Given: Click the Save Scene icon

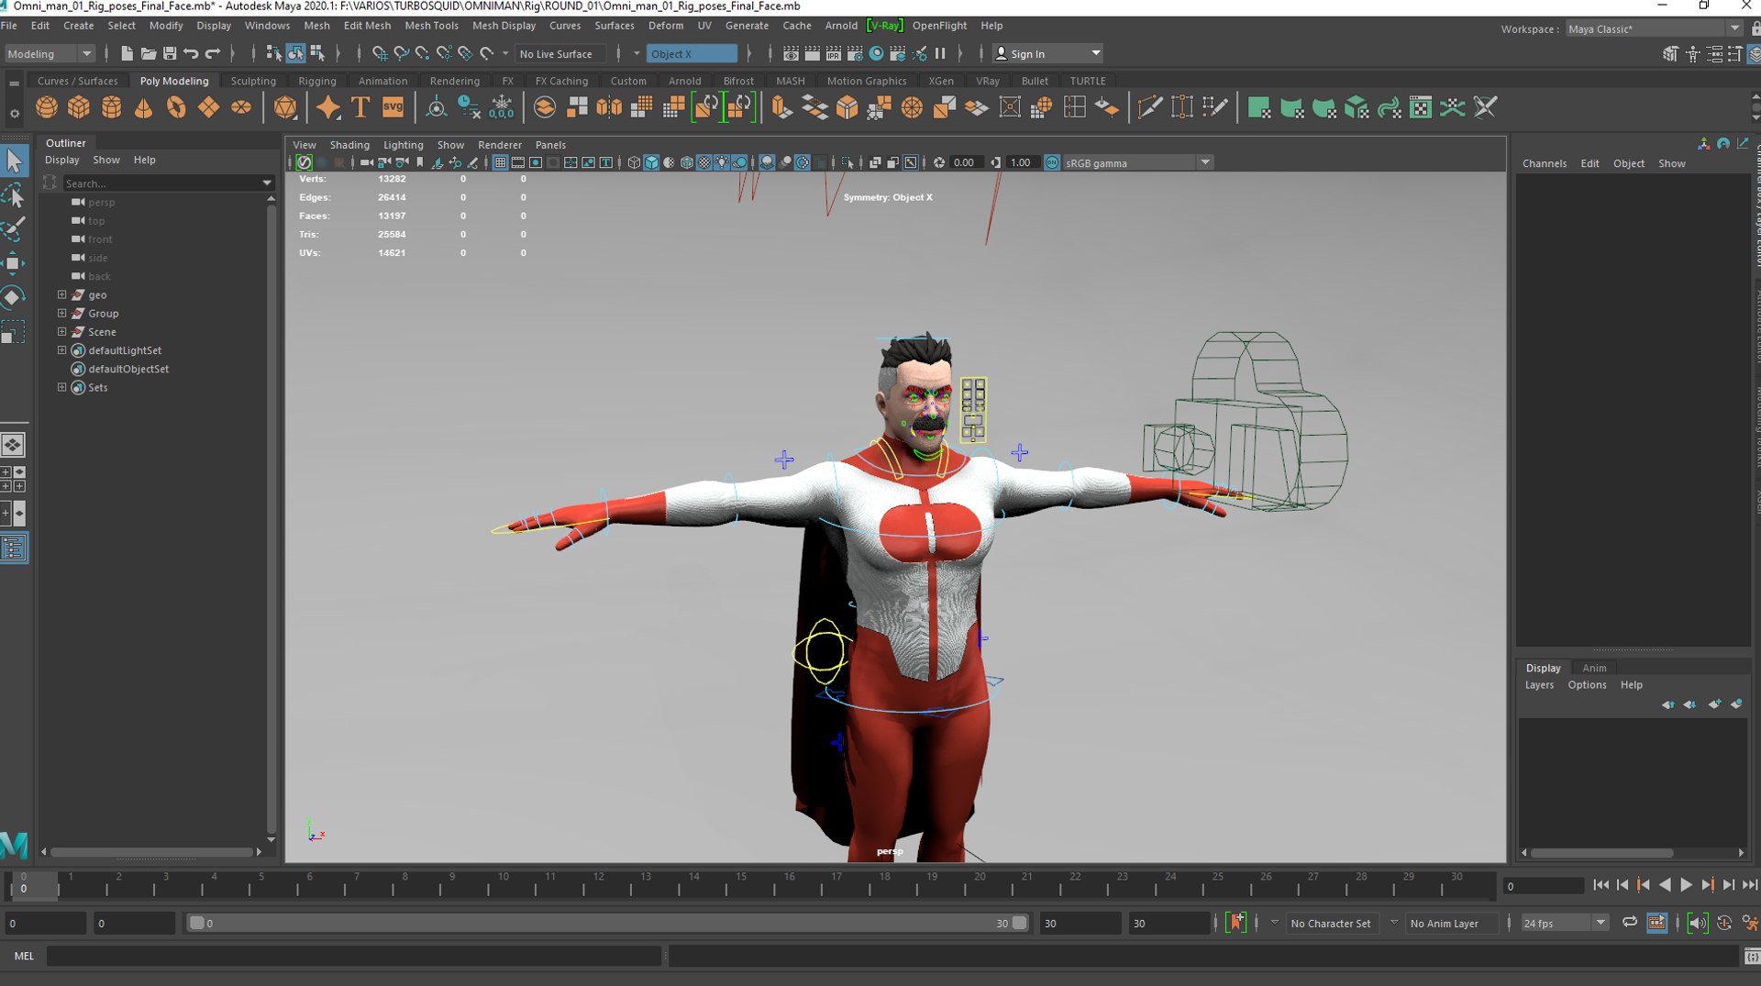Looking at the screenshot, I should (170, 53).
